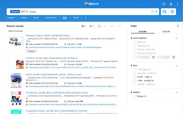Click the refresh icon in the header

[x=164, y=4]
